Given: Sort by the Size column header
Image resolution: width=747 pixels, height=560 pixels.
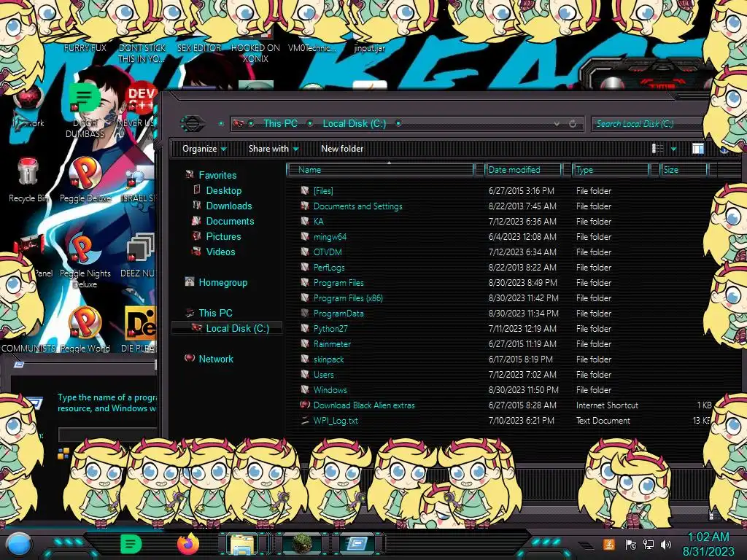Looking at the screenshot, I should [684, 169].
